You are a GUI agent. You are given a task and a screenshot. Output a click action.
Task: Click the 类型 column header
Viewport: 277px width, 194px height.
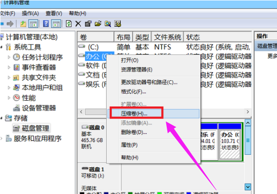[x=142, y=37]
